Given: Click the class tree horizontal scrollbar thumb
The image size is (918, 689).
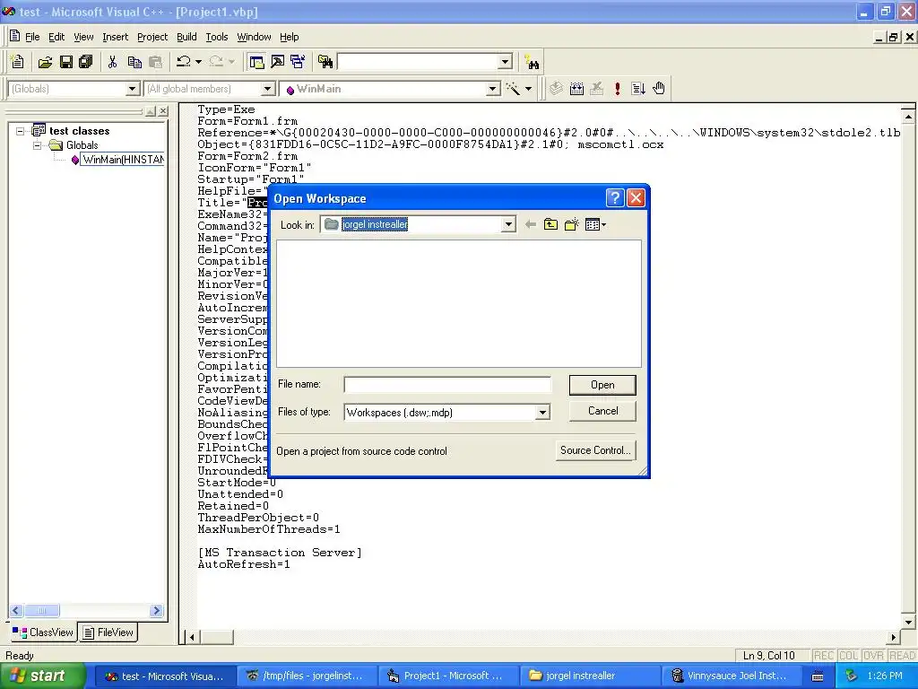Looking at the screenshot, I should [x=41, y=610].
